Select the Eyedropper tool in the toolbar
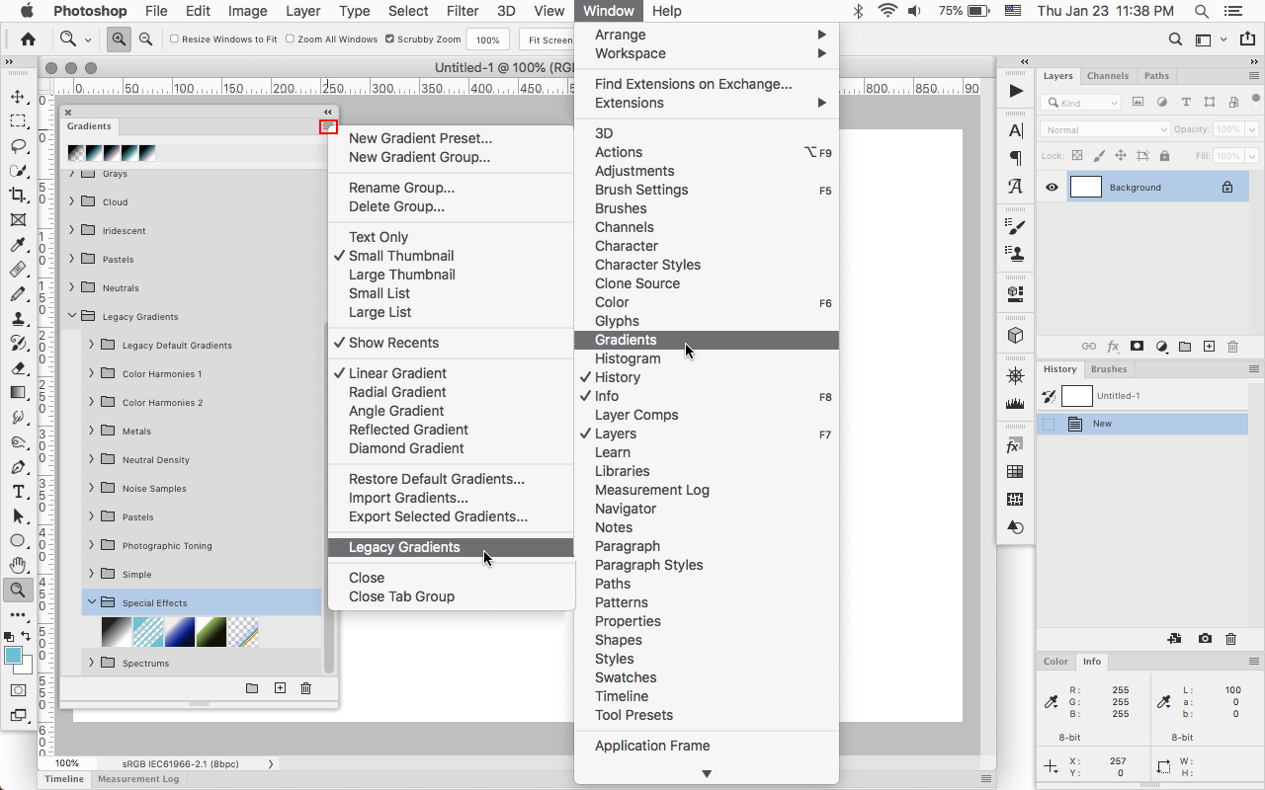This screenshot has height=790, width=1265. pos(18,245)
